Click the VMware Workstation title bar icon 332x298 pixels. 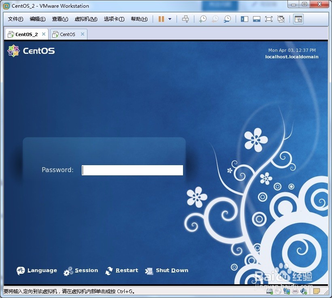point(6,6)
